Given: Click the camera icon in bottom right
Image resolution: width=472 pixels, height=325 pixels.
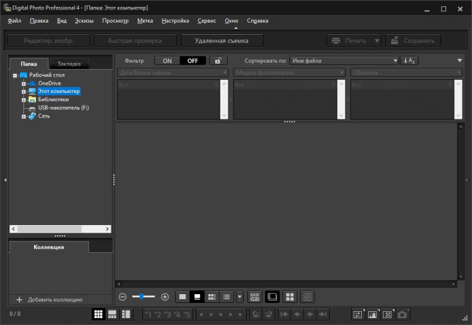Looking at the screenshot, I should tap(403, 314).
